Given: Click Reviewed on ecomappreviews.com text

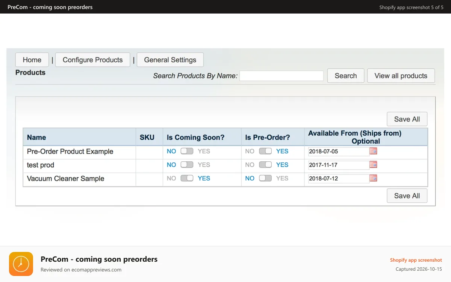Looking at the screenshot, I should click(x=81, y=270).
